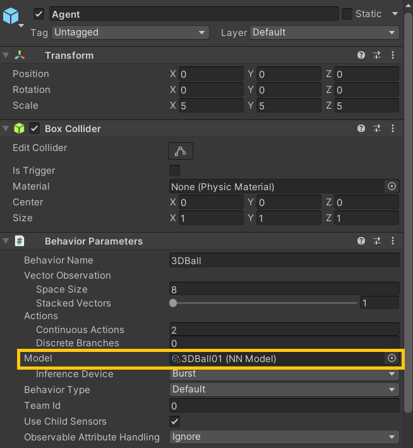
Task: Click the Space Size field
Action: point(284,289)
